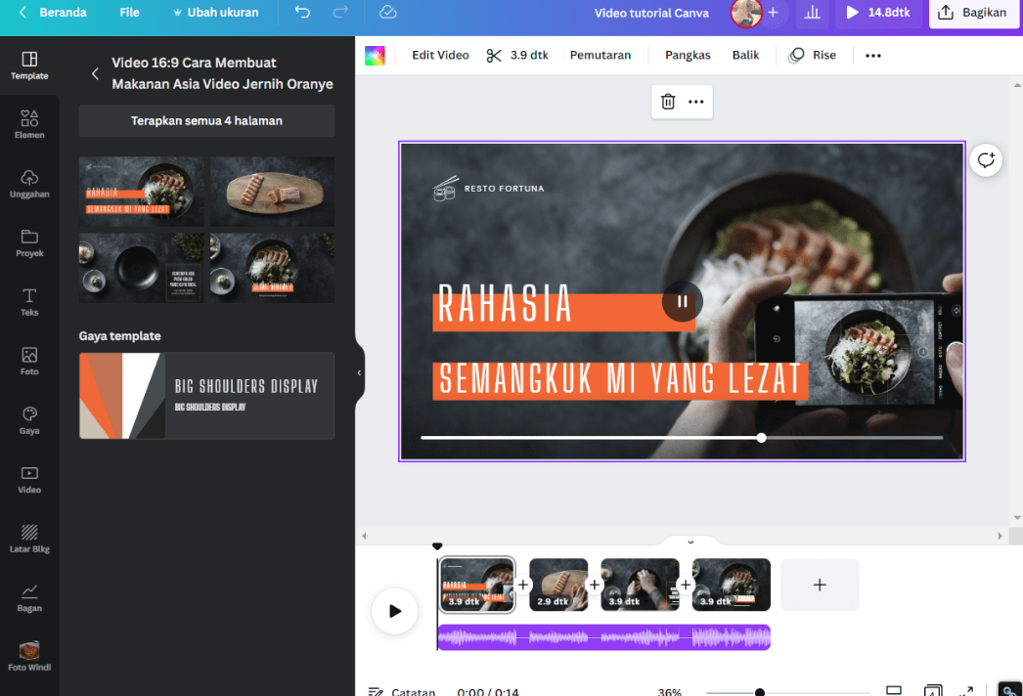
Task: Click the Bagikan share button
Action: [x=973, y=13]
